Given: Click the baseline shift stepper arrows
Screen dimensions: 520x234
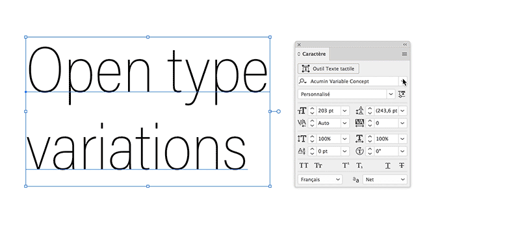Looking at the screenshot, I should click(312, 151).
